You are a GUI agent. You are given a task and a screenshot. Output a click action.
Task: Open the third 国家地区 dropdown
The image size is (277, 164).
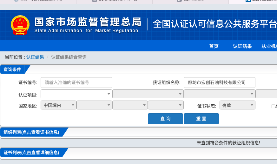(x=130, y=105)
